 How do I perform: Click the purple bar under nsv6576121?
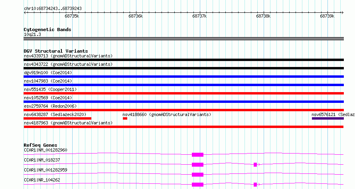click(x=328, y=118)
